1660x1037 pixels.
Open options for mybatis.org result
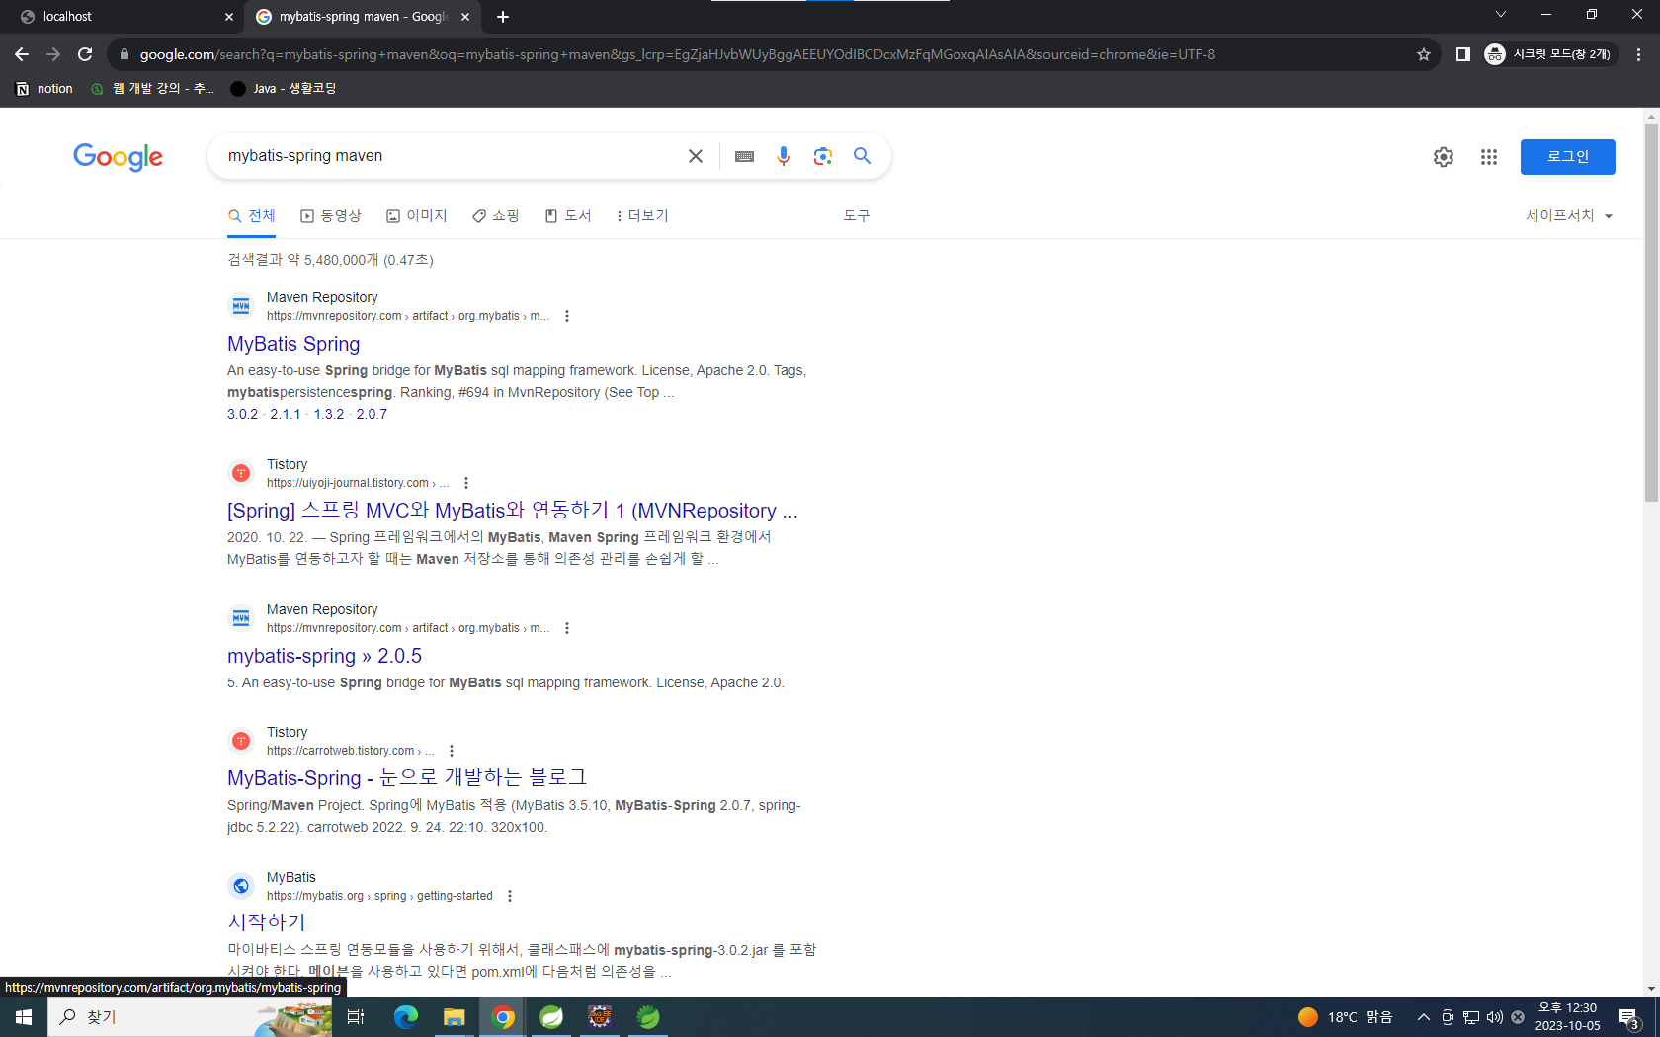510,896
